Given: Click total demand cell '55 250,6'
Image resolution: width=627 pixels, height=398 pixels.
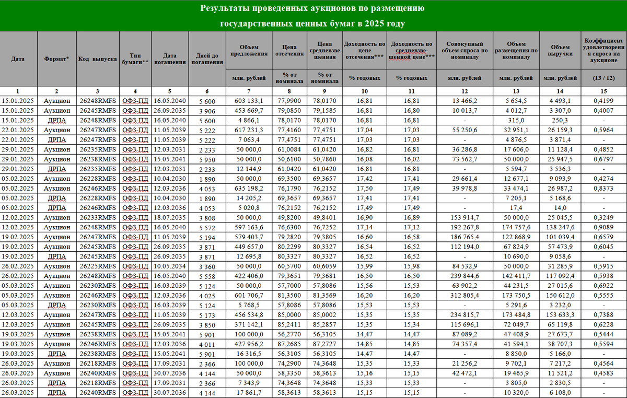Looking at the screenshot, I should [465, 130].
